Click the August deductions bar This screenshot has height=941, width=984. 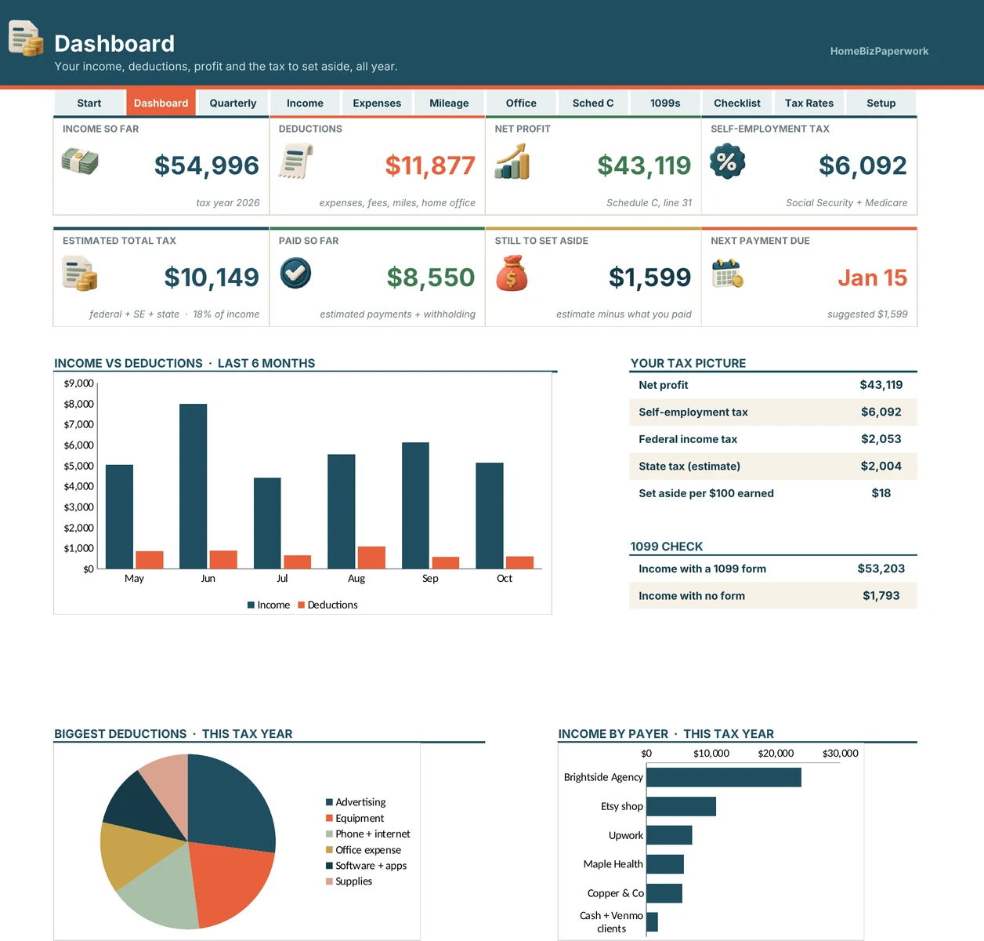click(x=371, y=558)
